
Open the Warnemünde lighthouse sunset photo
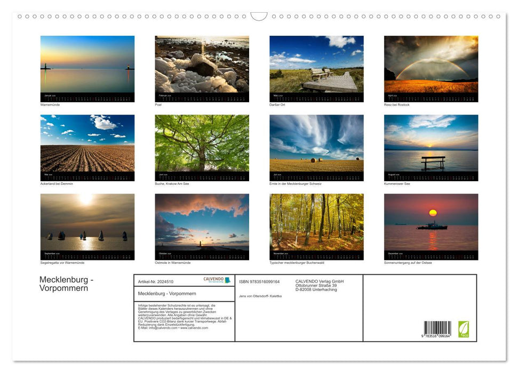pyautogui.click(x=87, y=65)
